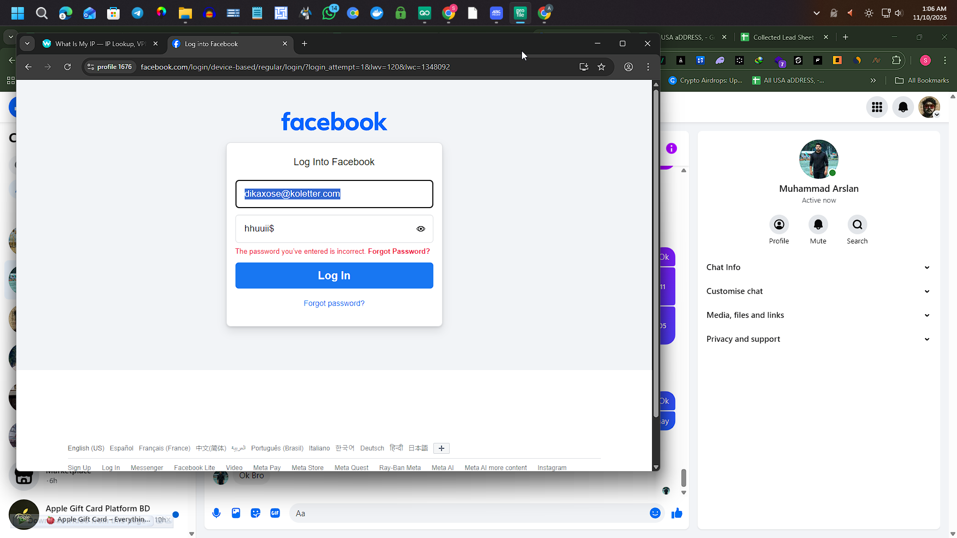Expand Media, files and links section
This screenshot has width=957, height=538.
(x=818, y=315)
